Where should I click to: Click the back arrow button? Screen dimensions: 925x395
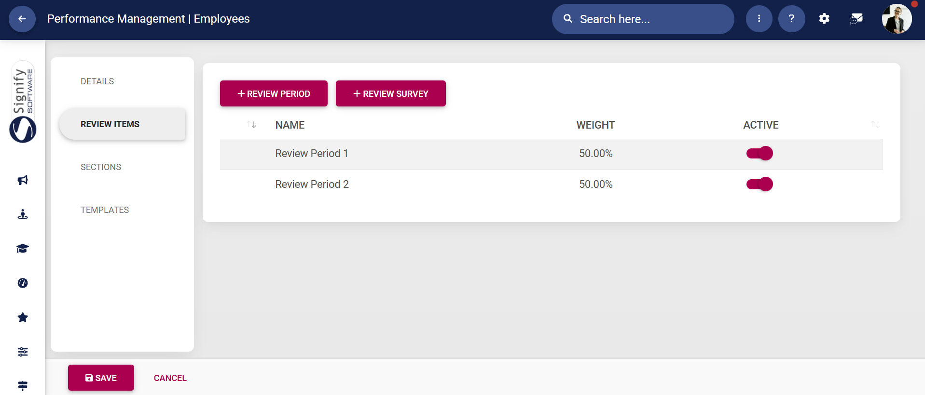pos(22,19)
